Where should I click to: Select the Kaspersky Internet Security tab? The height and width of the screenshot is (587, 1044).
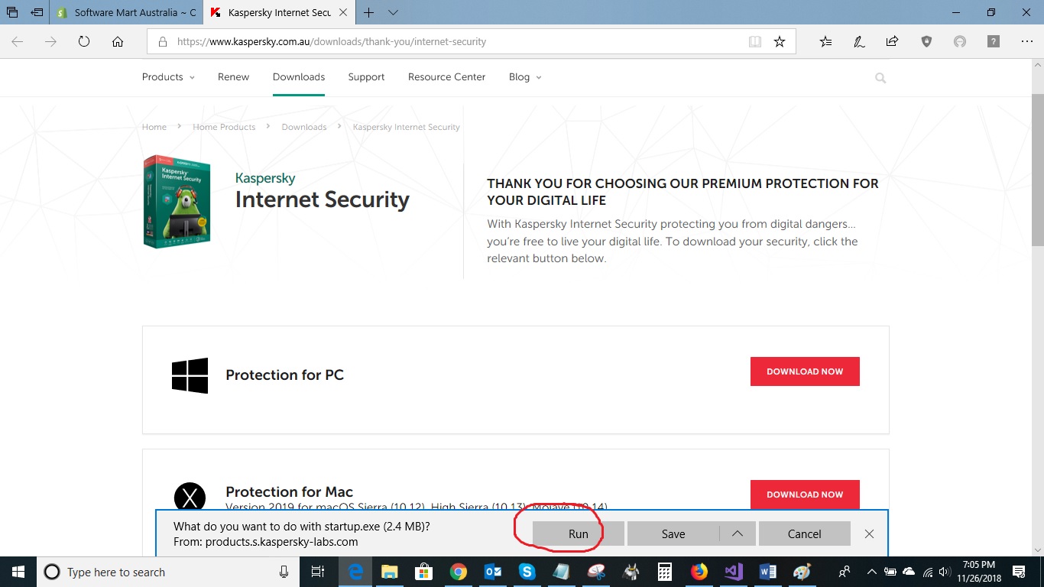click(x=270, y=12)
